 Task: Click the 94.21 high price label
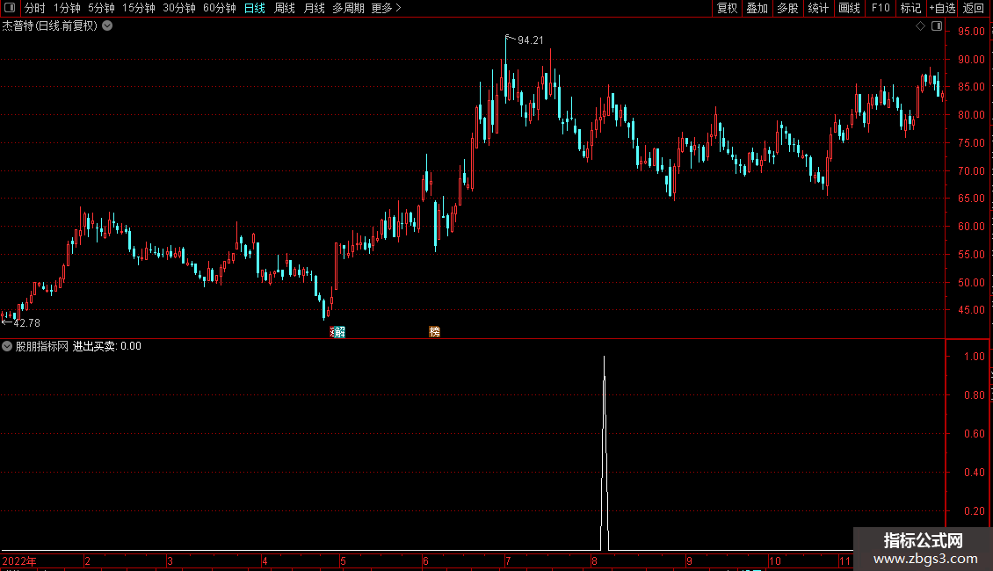pyautogui.click(x=531, y=40)
